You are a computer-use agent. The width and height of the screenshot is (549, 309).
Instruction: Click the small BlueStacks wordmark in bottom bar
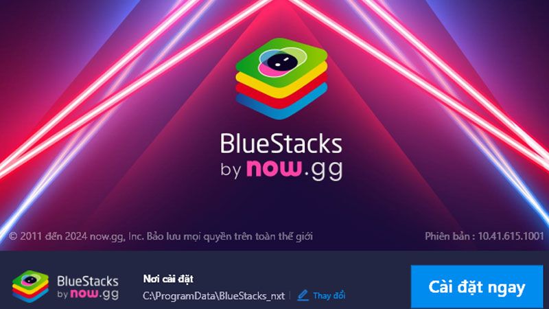coord(88,281)
